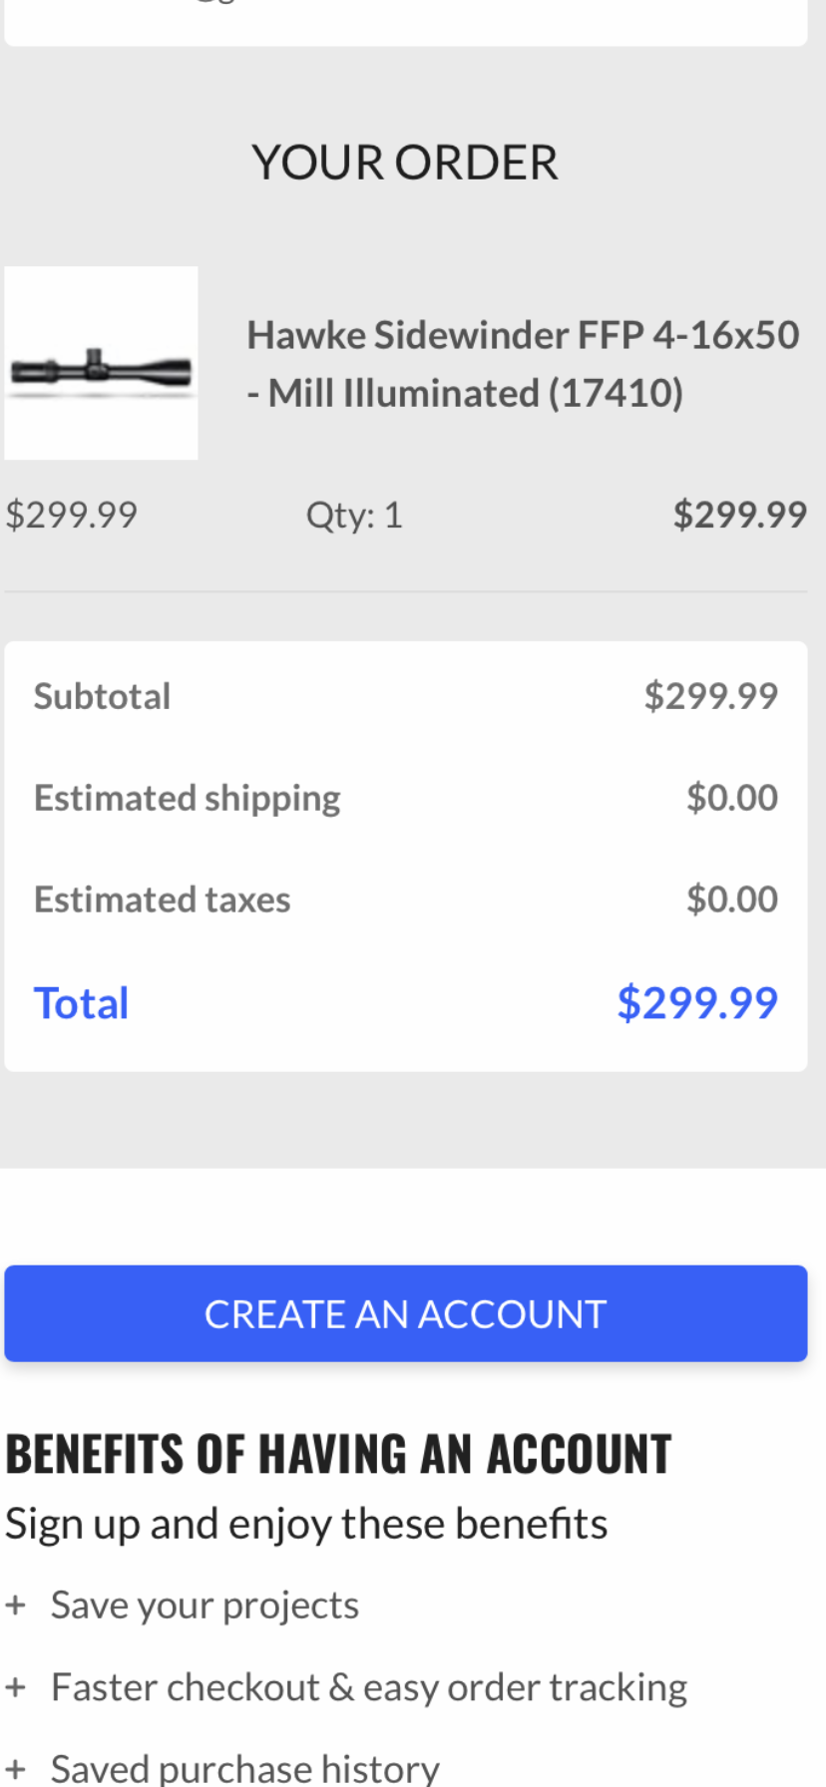Viewport: 826px width, 1787px height.
Task: Click the blue Total label
Action: 82,1003
